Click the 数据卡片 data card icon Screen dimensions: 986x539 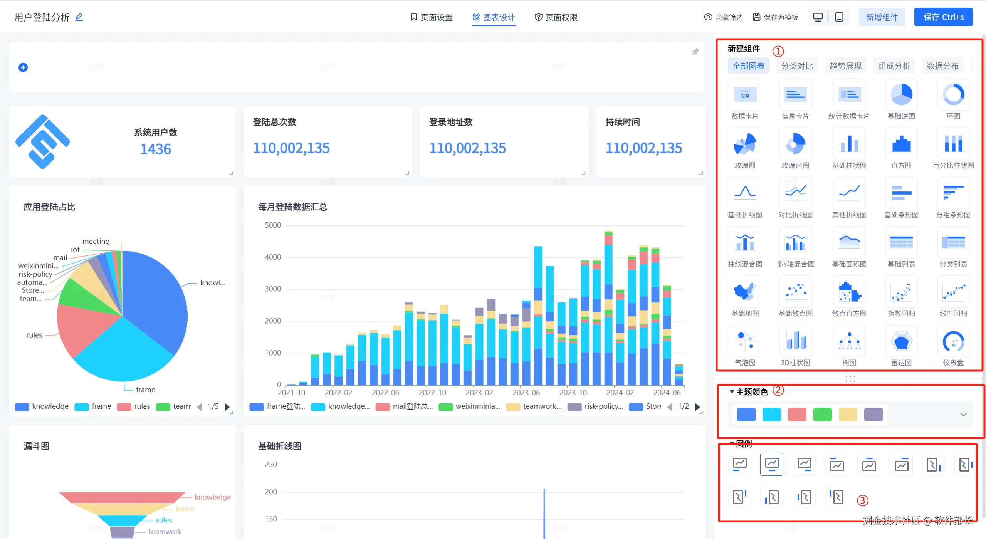point(744,95)
